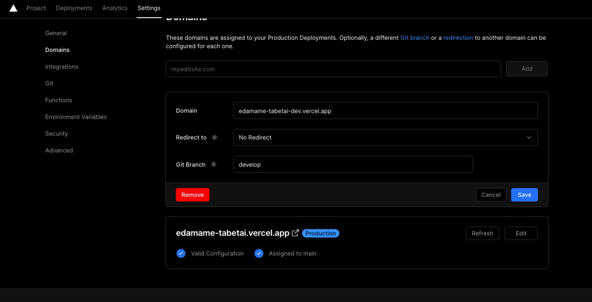The height and width of the screenshot is (302, 592).
Task: Open the Redirect to dropdown
Action: click(385, 137)
